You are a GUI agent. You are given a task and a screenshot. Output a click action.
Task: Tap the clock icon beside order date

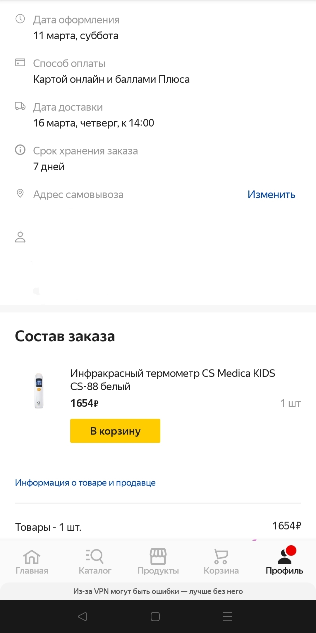[x=20, y=19]
